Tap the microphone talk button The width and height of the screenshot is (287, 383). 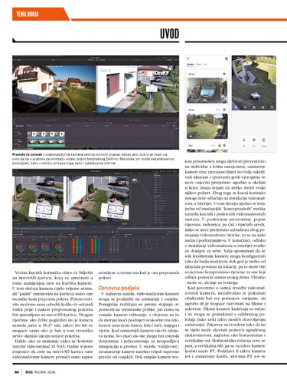pos(243,140)
